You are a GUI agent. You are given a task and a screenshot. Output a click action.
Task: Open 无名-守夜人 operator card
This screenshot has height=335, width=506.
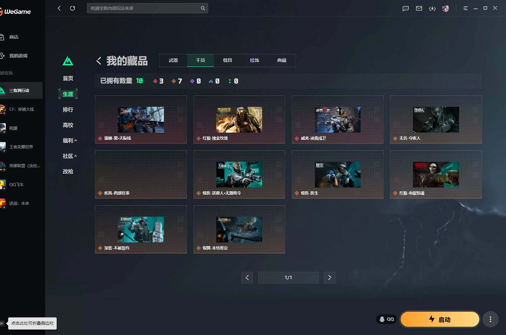436,120
